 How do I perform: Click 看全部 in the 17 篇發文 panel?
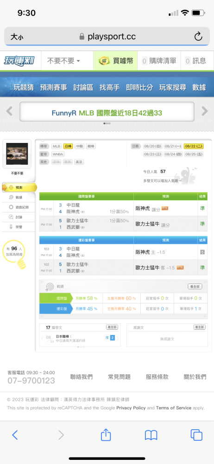coord(112,327)
